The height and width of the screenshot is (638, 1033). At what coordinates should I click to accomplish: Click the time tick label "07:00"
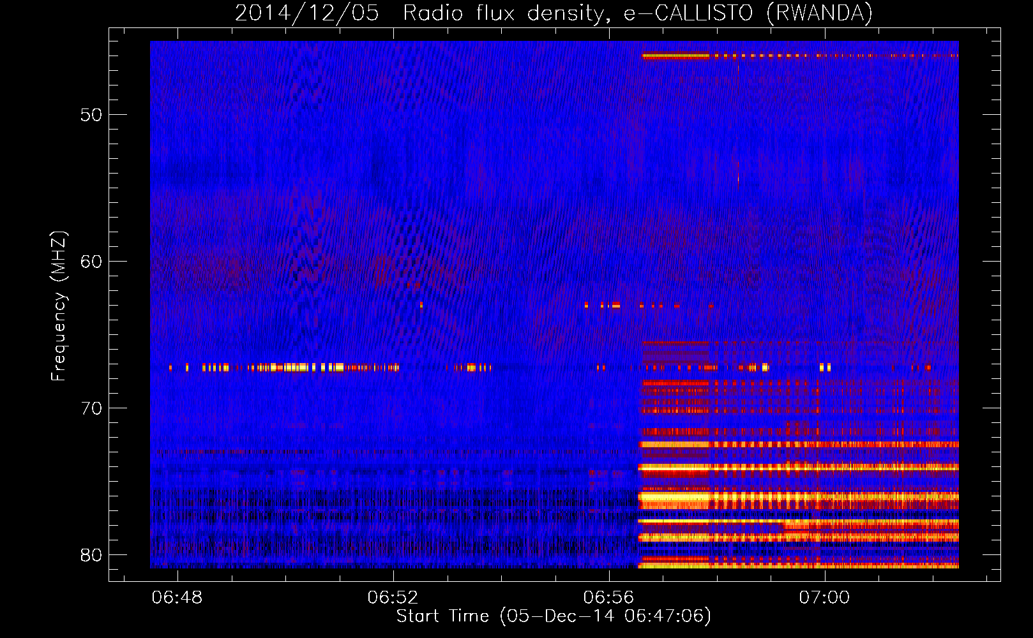point(825,597)
